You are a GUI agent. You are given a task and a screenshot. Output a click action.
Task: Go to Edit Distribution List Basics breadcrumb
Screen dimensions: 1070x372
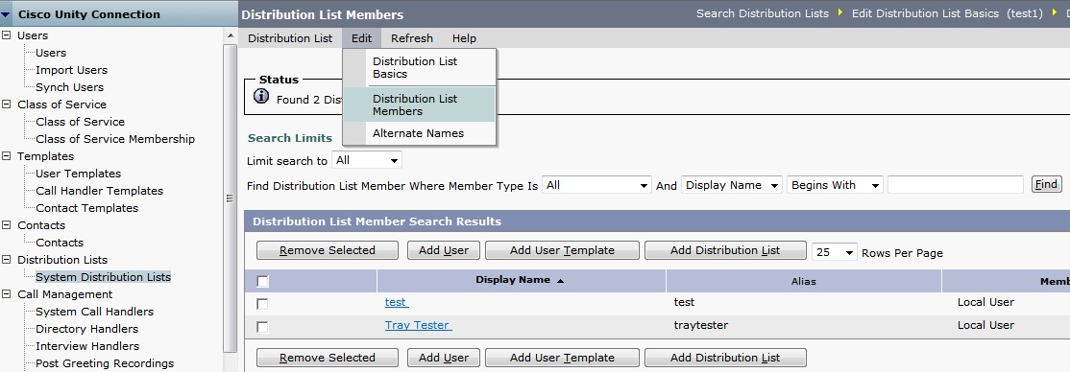coord(947,13)
